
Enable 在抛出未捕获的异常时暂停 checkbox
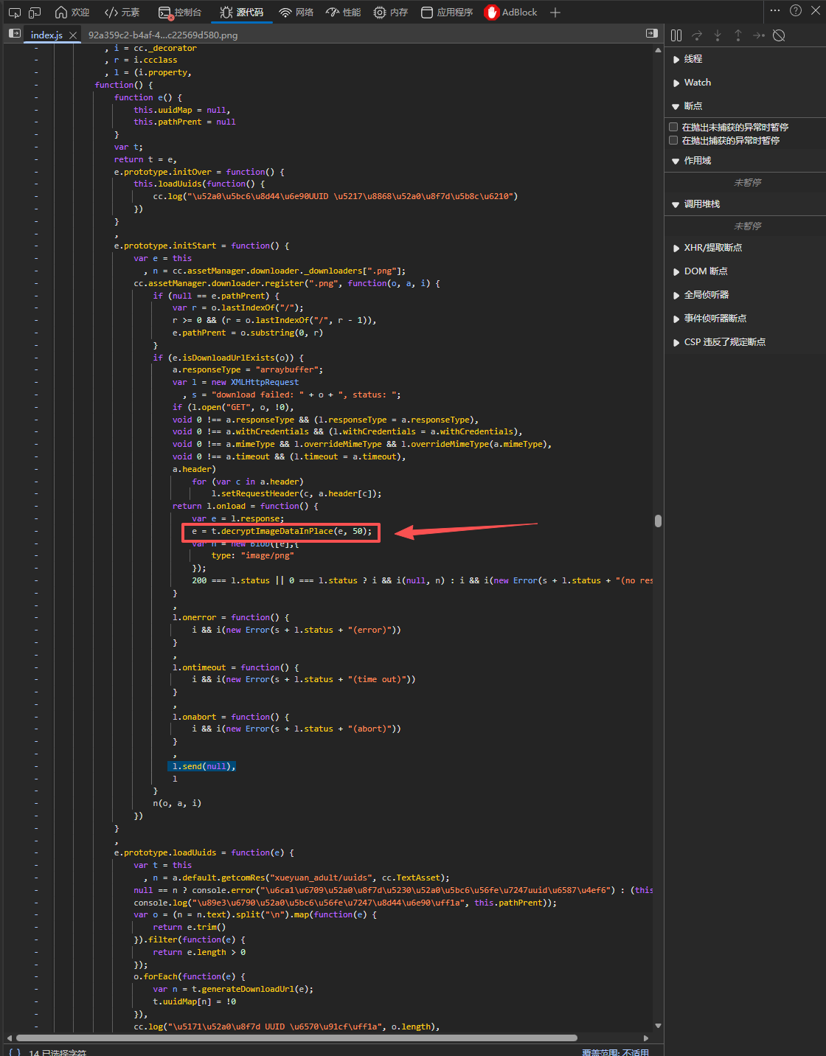click(673, 127)
